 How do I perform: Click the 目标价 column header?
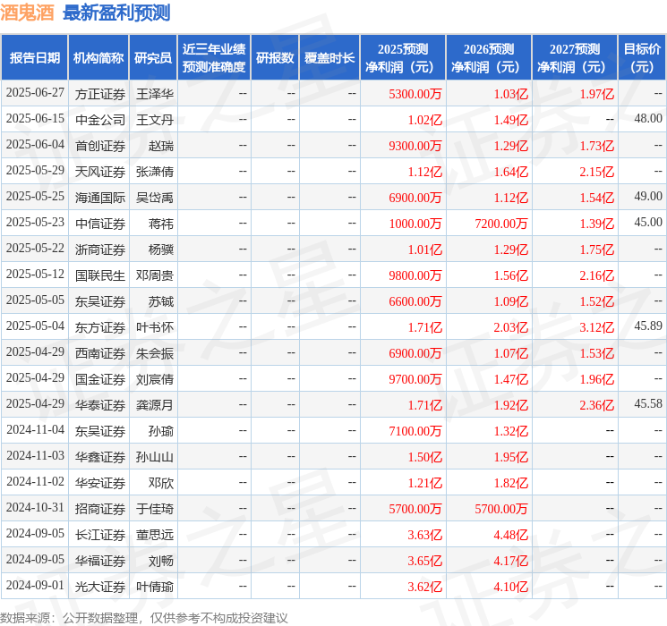click(642, 58)
